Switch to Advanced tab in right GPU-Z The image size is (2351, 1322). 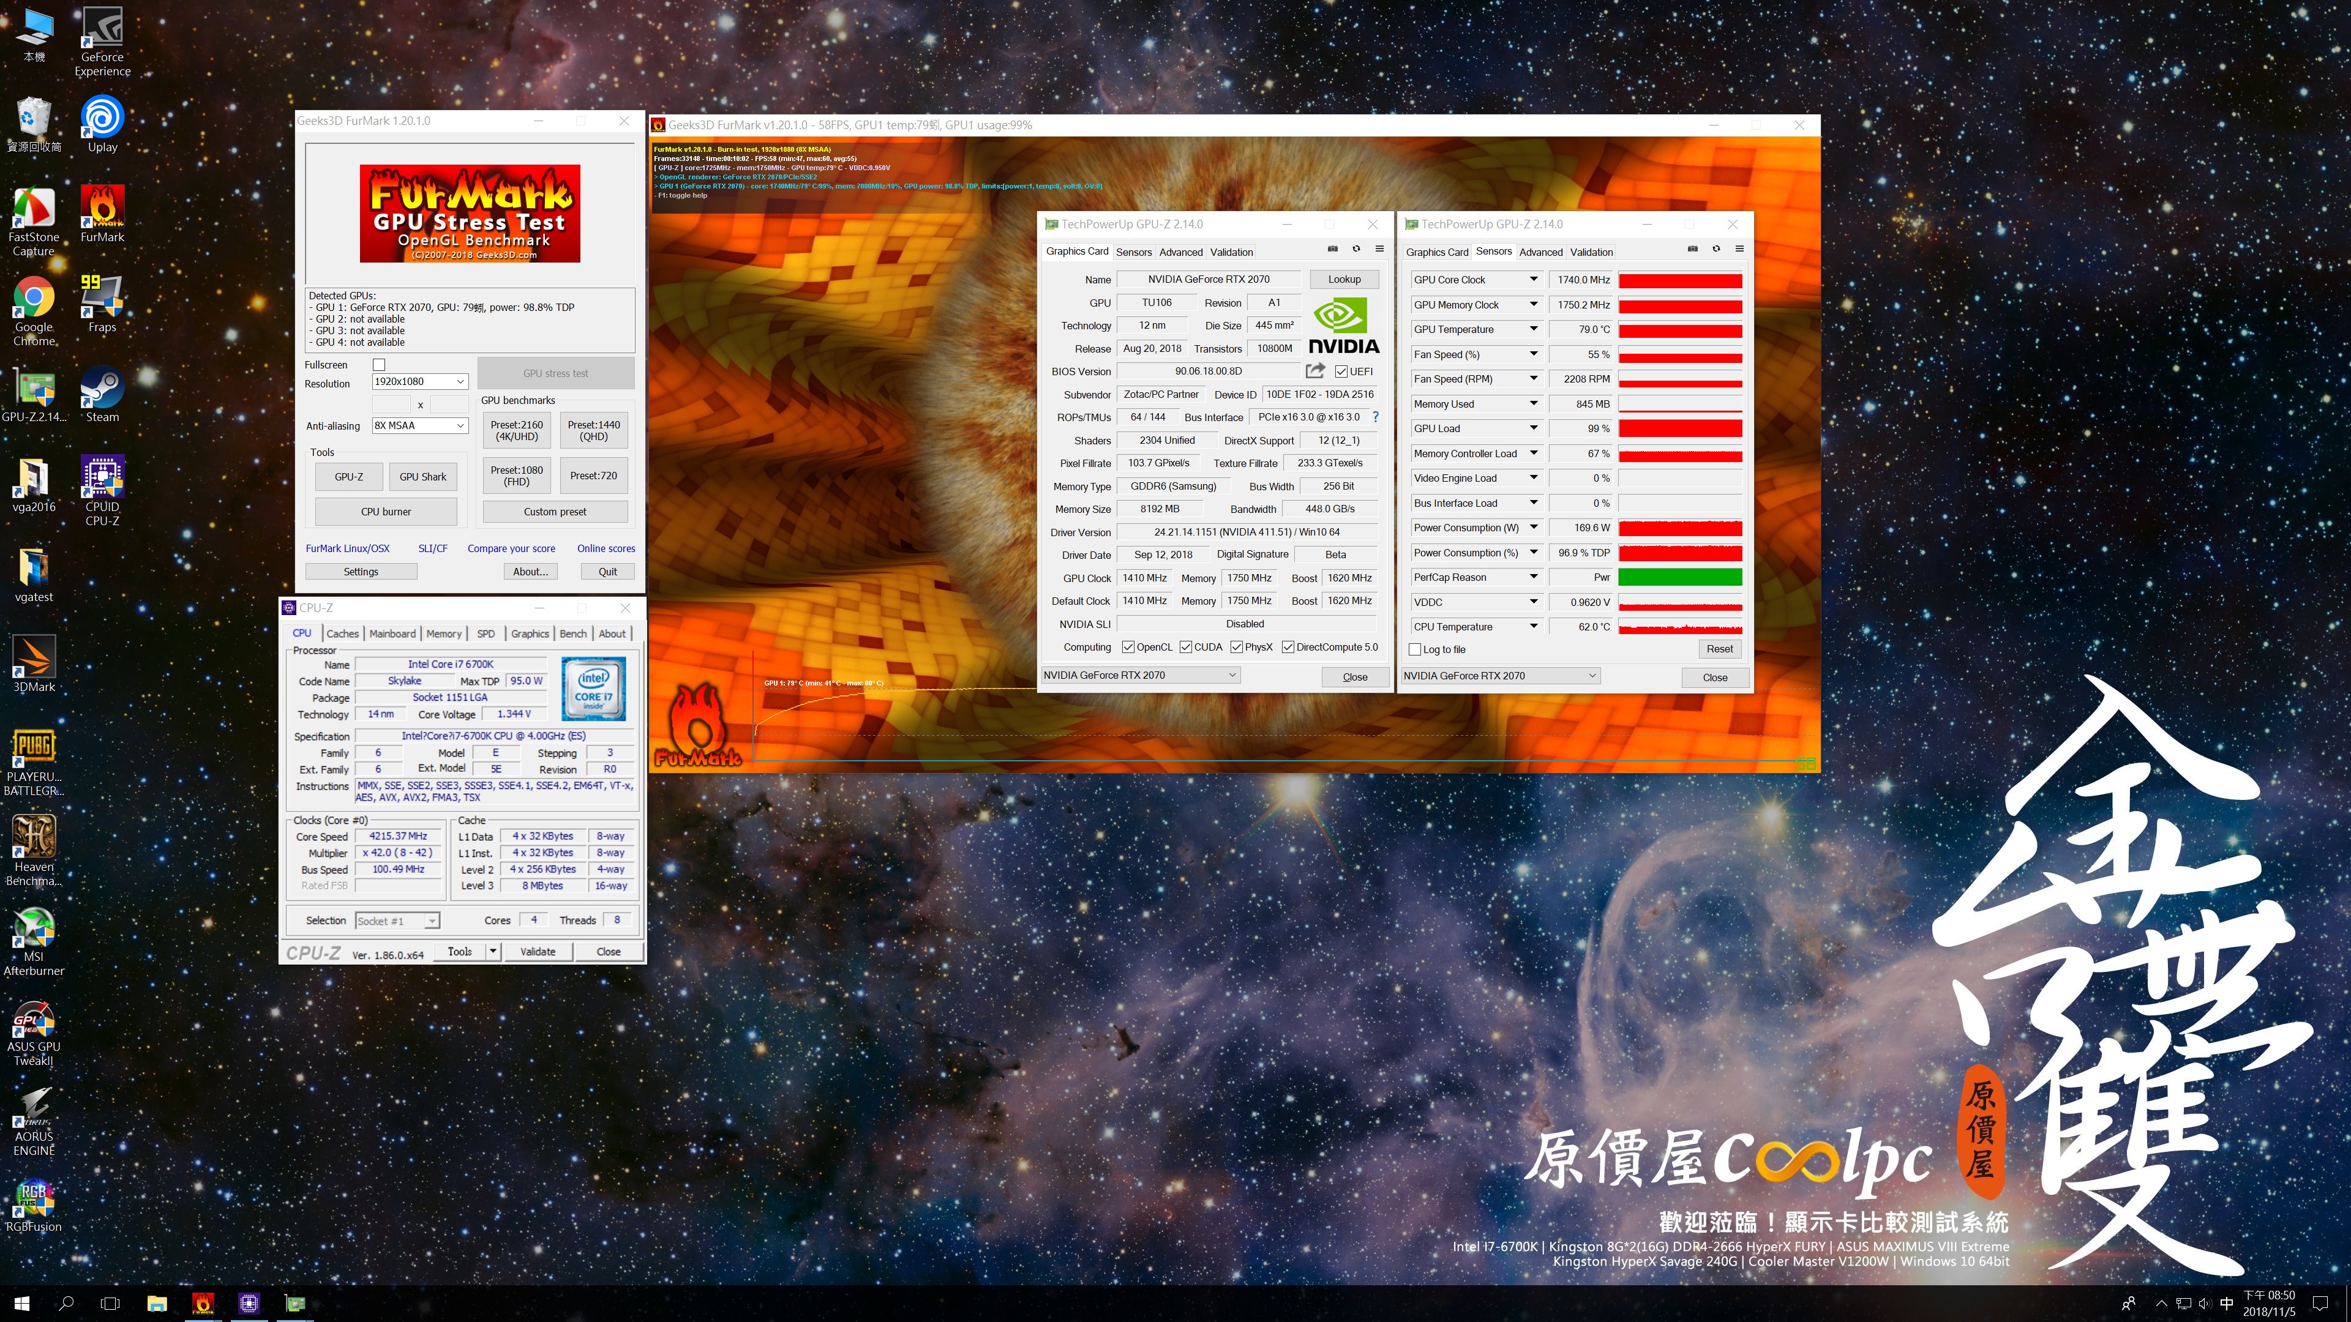click(x=1540, y=252)
